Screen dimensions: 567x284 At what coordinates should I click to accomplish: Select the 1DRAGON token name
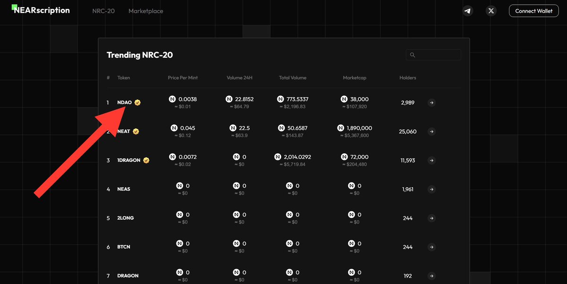click(129, 160)
